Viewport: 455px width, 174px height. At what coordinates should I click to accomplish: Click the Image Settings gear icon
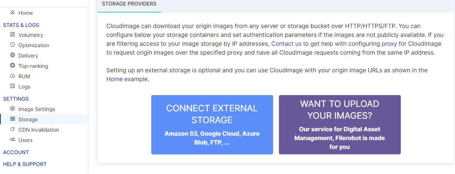click(x=13, y=109)
